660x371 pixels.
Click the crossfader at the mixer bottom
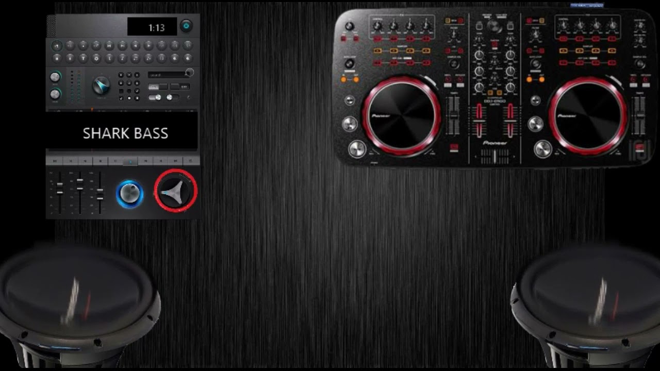pos(495,156)
